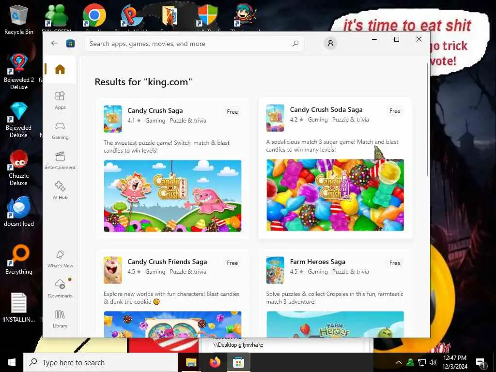The width and height of the screenshot is (496, 372).
Task: Select the Google Chrome desktop shortcut
Action: click(x=94, y=15)
